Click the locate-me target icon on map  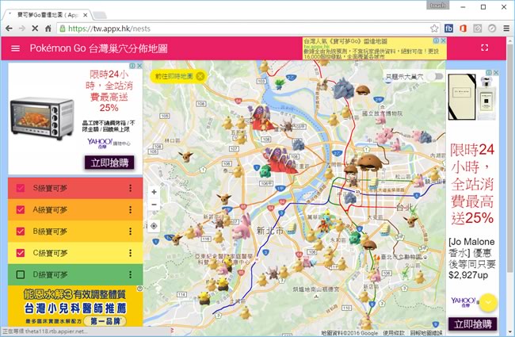point(154,225)
